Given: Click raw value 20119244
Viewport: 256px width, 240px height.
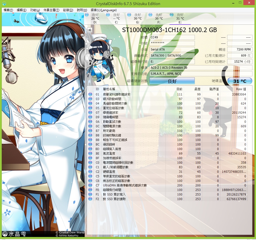Looking at the screenshot, I should pos(239,113).
